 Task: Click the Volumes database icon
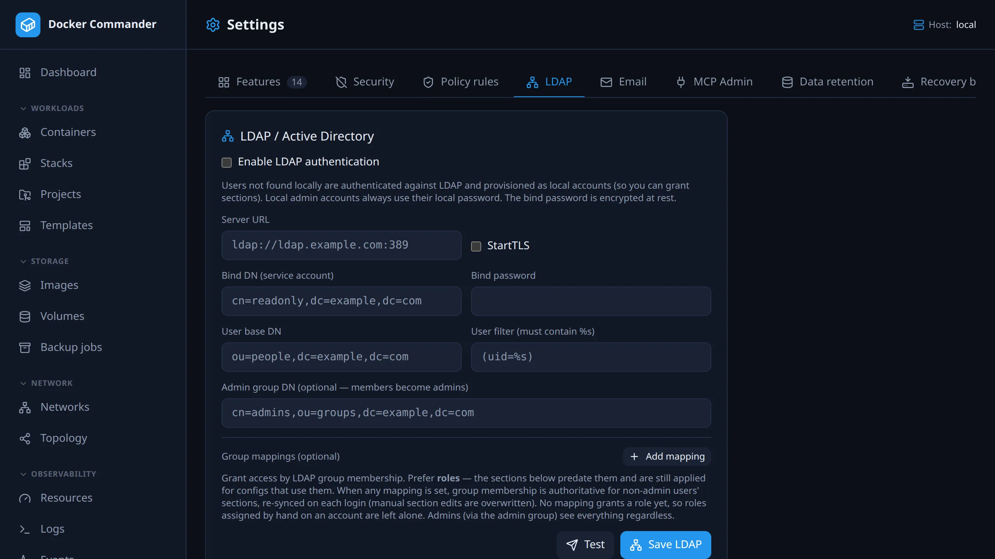pos(25,316)
